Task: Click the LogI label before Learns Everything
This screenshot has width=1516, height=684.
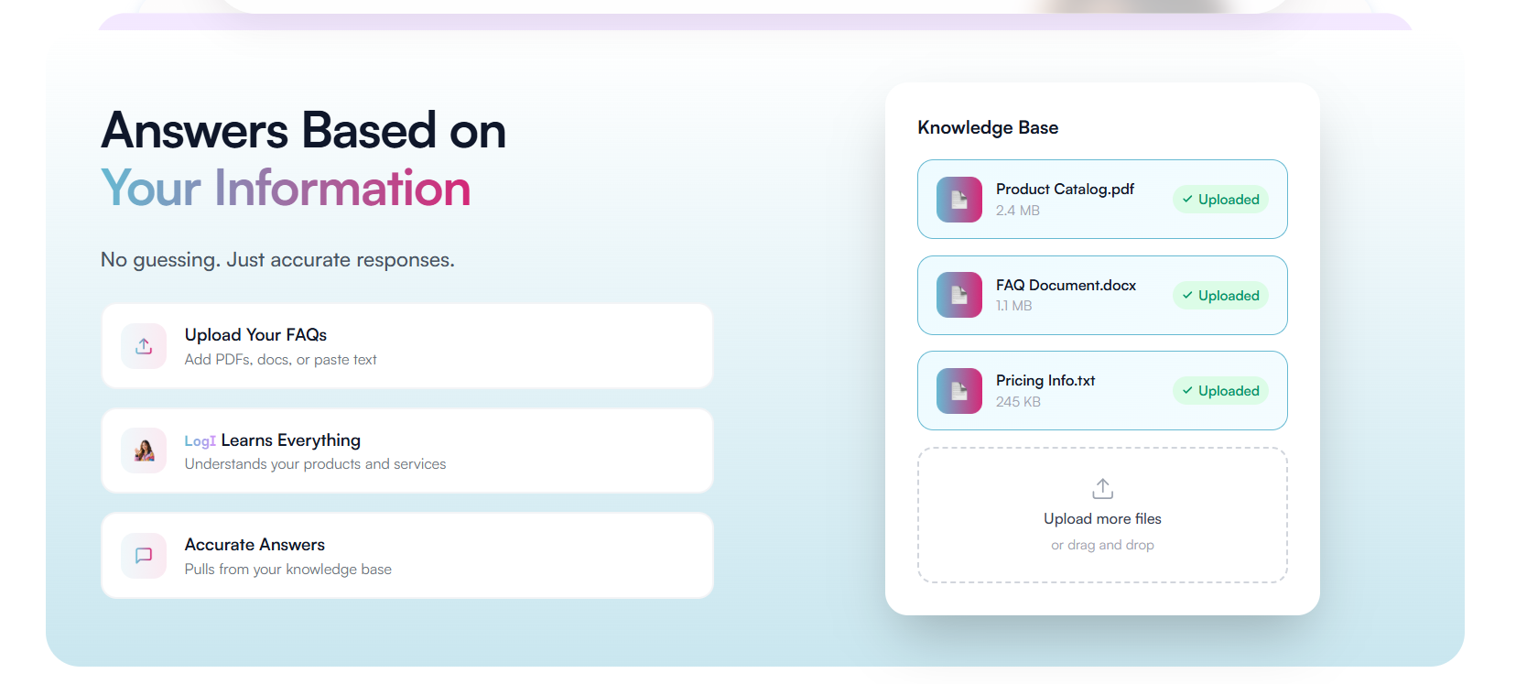Action: (x=200, y=441)
